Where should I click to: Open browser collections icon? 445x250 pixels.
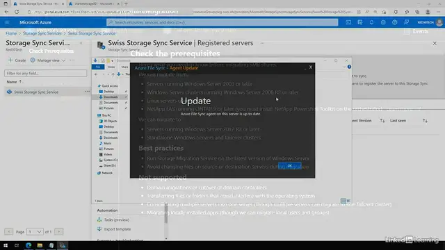417,12
